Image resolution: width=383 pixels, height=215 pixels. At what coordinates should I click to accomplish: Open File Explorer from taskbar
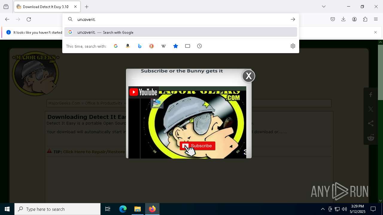(138, 209)
